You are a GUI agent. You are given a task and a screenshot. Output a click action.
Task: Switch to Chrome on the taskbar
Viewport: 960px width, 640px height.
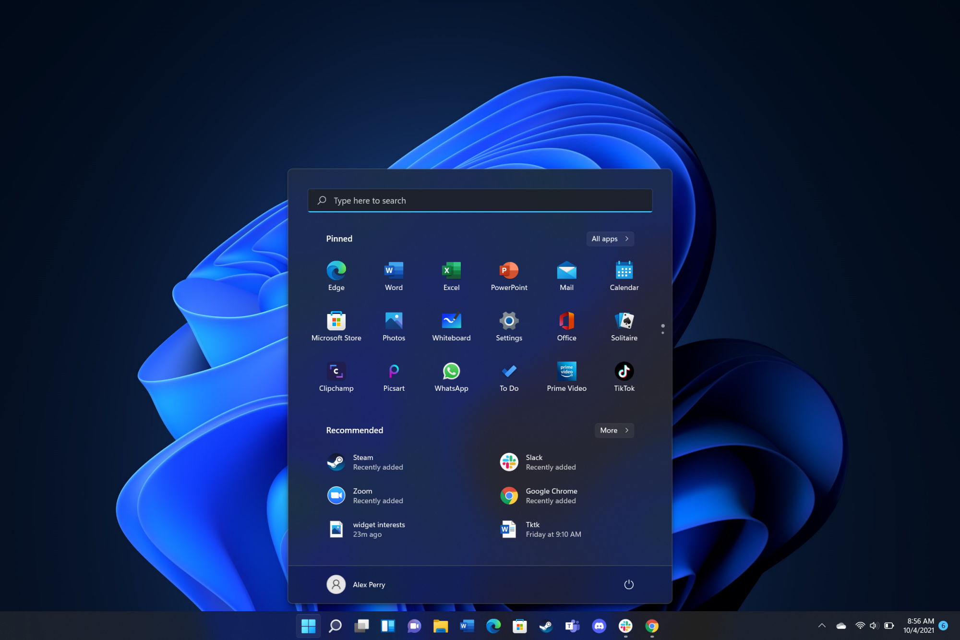coord(652,626)
